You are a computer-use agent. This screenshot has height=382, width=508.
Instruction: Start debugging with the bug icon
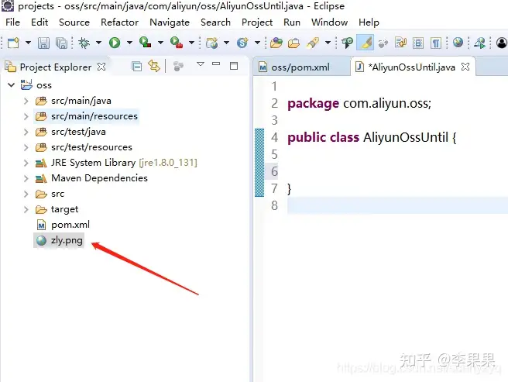84,43
